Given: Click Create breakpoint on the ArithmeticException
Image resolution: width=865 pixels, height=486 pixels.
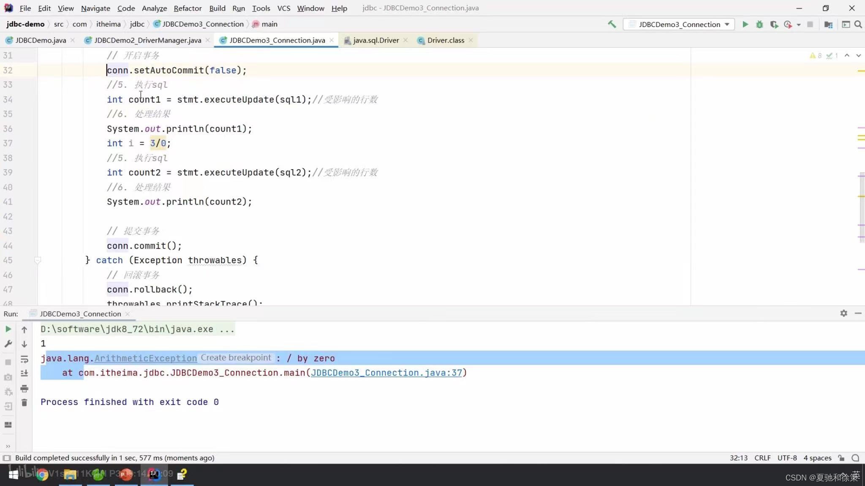Looking at the screenshot, I should tap(235, 358).
